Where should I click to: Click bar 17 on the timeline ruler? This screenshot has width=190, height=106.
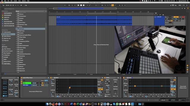point(103,12)
